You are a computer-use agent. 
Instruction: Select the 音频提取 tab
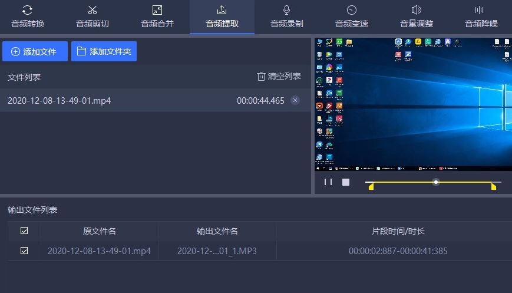(222, 17)
